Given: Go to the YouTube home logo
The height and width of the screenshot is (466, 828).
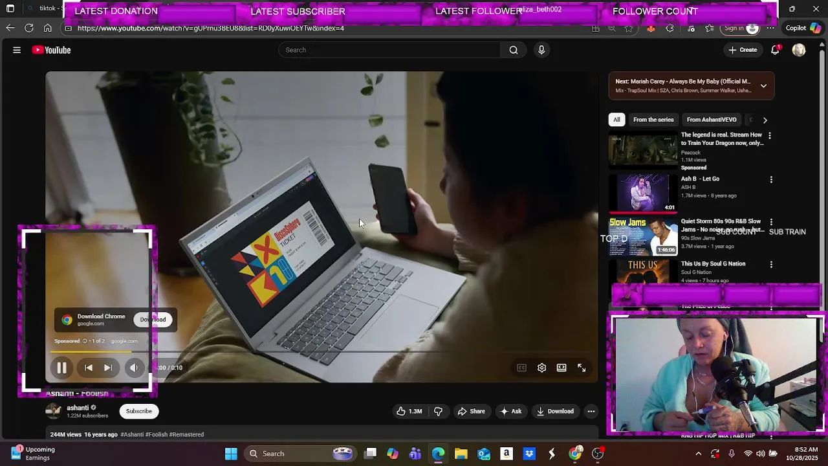Looking at the screenshot, I should [x=51, y=50].
